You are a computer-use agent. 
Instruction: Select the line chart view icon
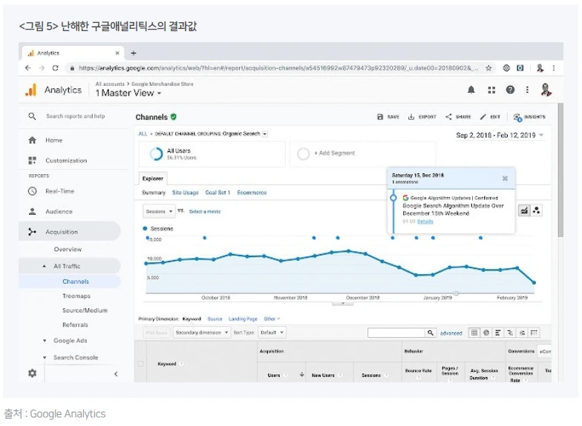pos(524,210)
